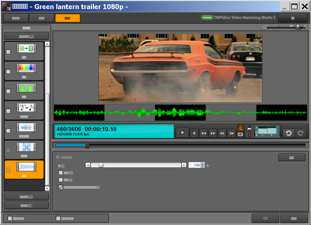Click the right arrow of the (V) slider
The image size is (311, 225).
point(184,165)
